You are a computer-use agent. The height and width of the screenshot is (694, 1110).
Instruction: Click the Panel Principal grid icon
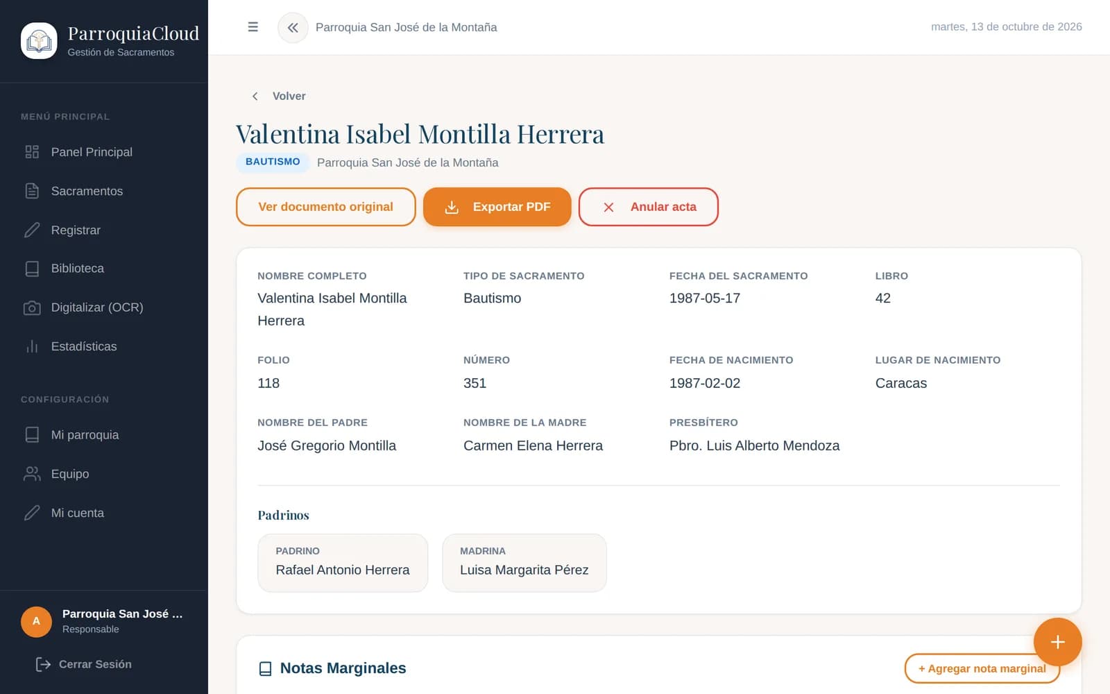32,152
